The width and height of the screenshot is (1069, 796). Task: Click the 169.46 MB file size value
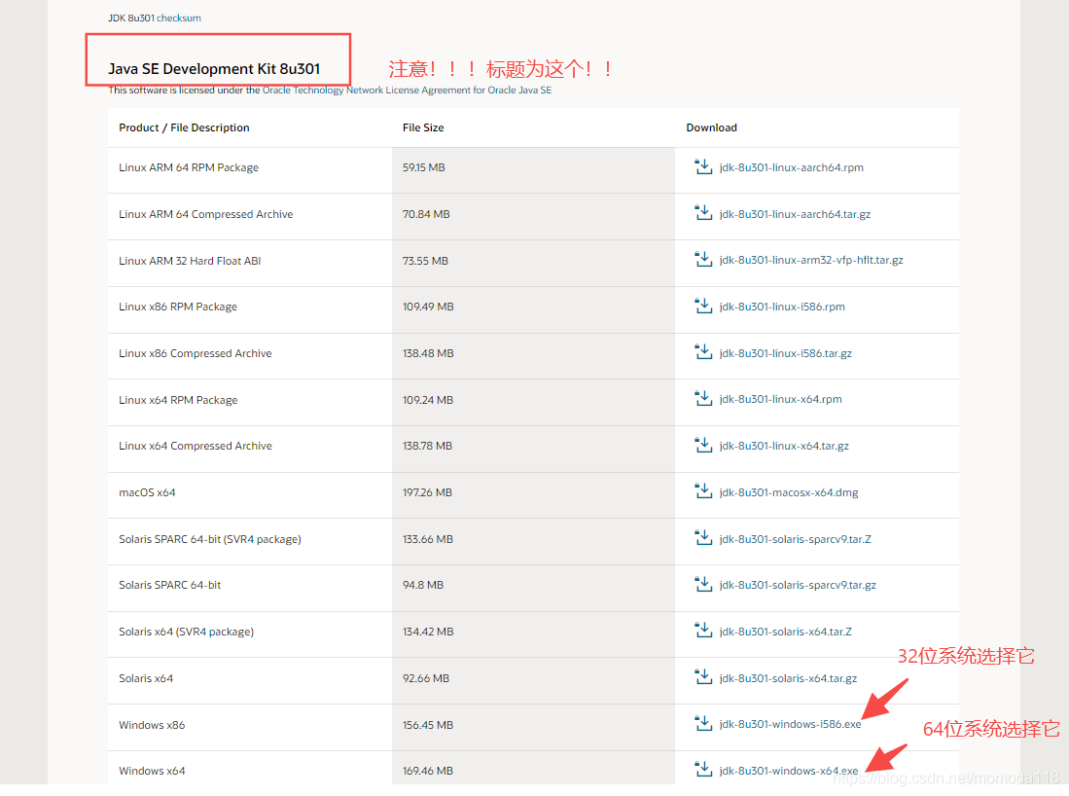click(x=427, y=771)
